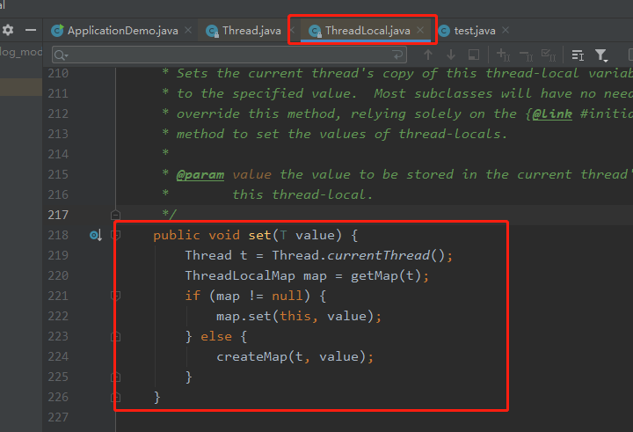Collapse the if block fold at line 221
The image size is (633, 432).
click(116, 296)
